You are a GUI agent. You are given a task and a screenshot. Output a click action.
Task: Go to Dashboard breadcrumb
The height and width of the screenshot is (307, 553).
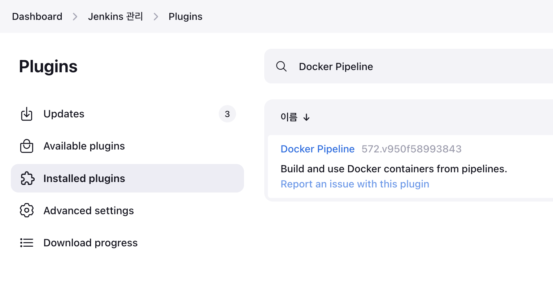pos(37,17)
